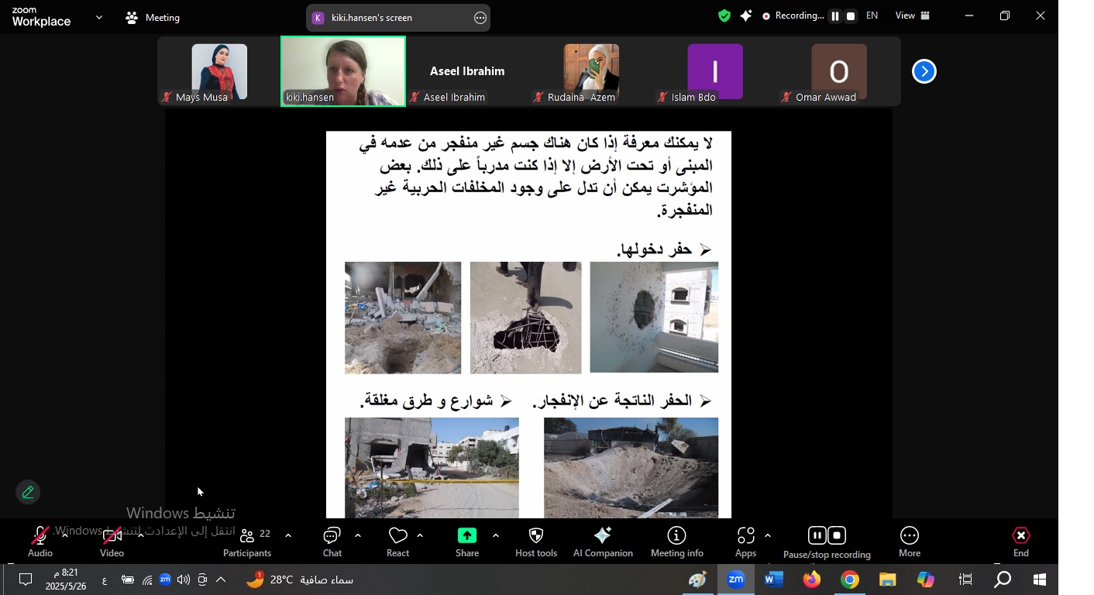The image size is (1094, 595).
Task: Show hidden tray icons caret
Action: coord(221,580)
